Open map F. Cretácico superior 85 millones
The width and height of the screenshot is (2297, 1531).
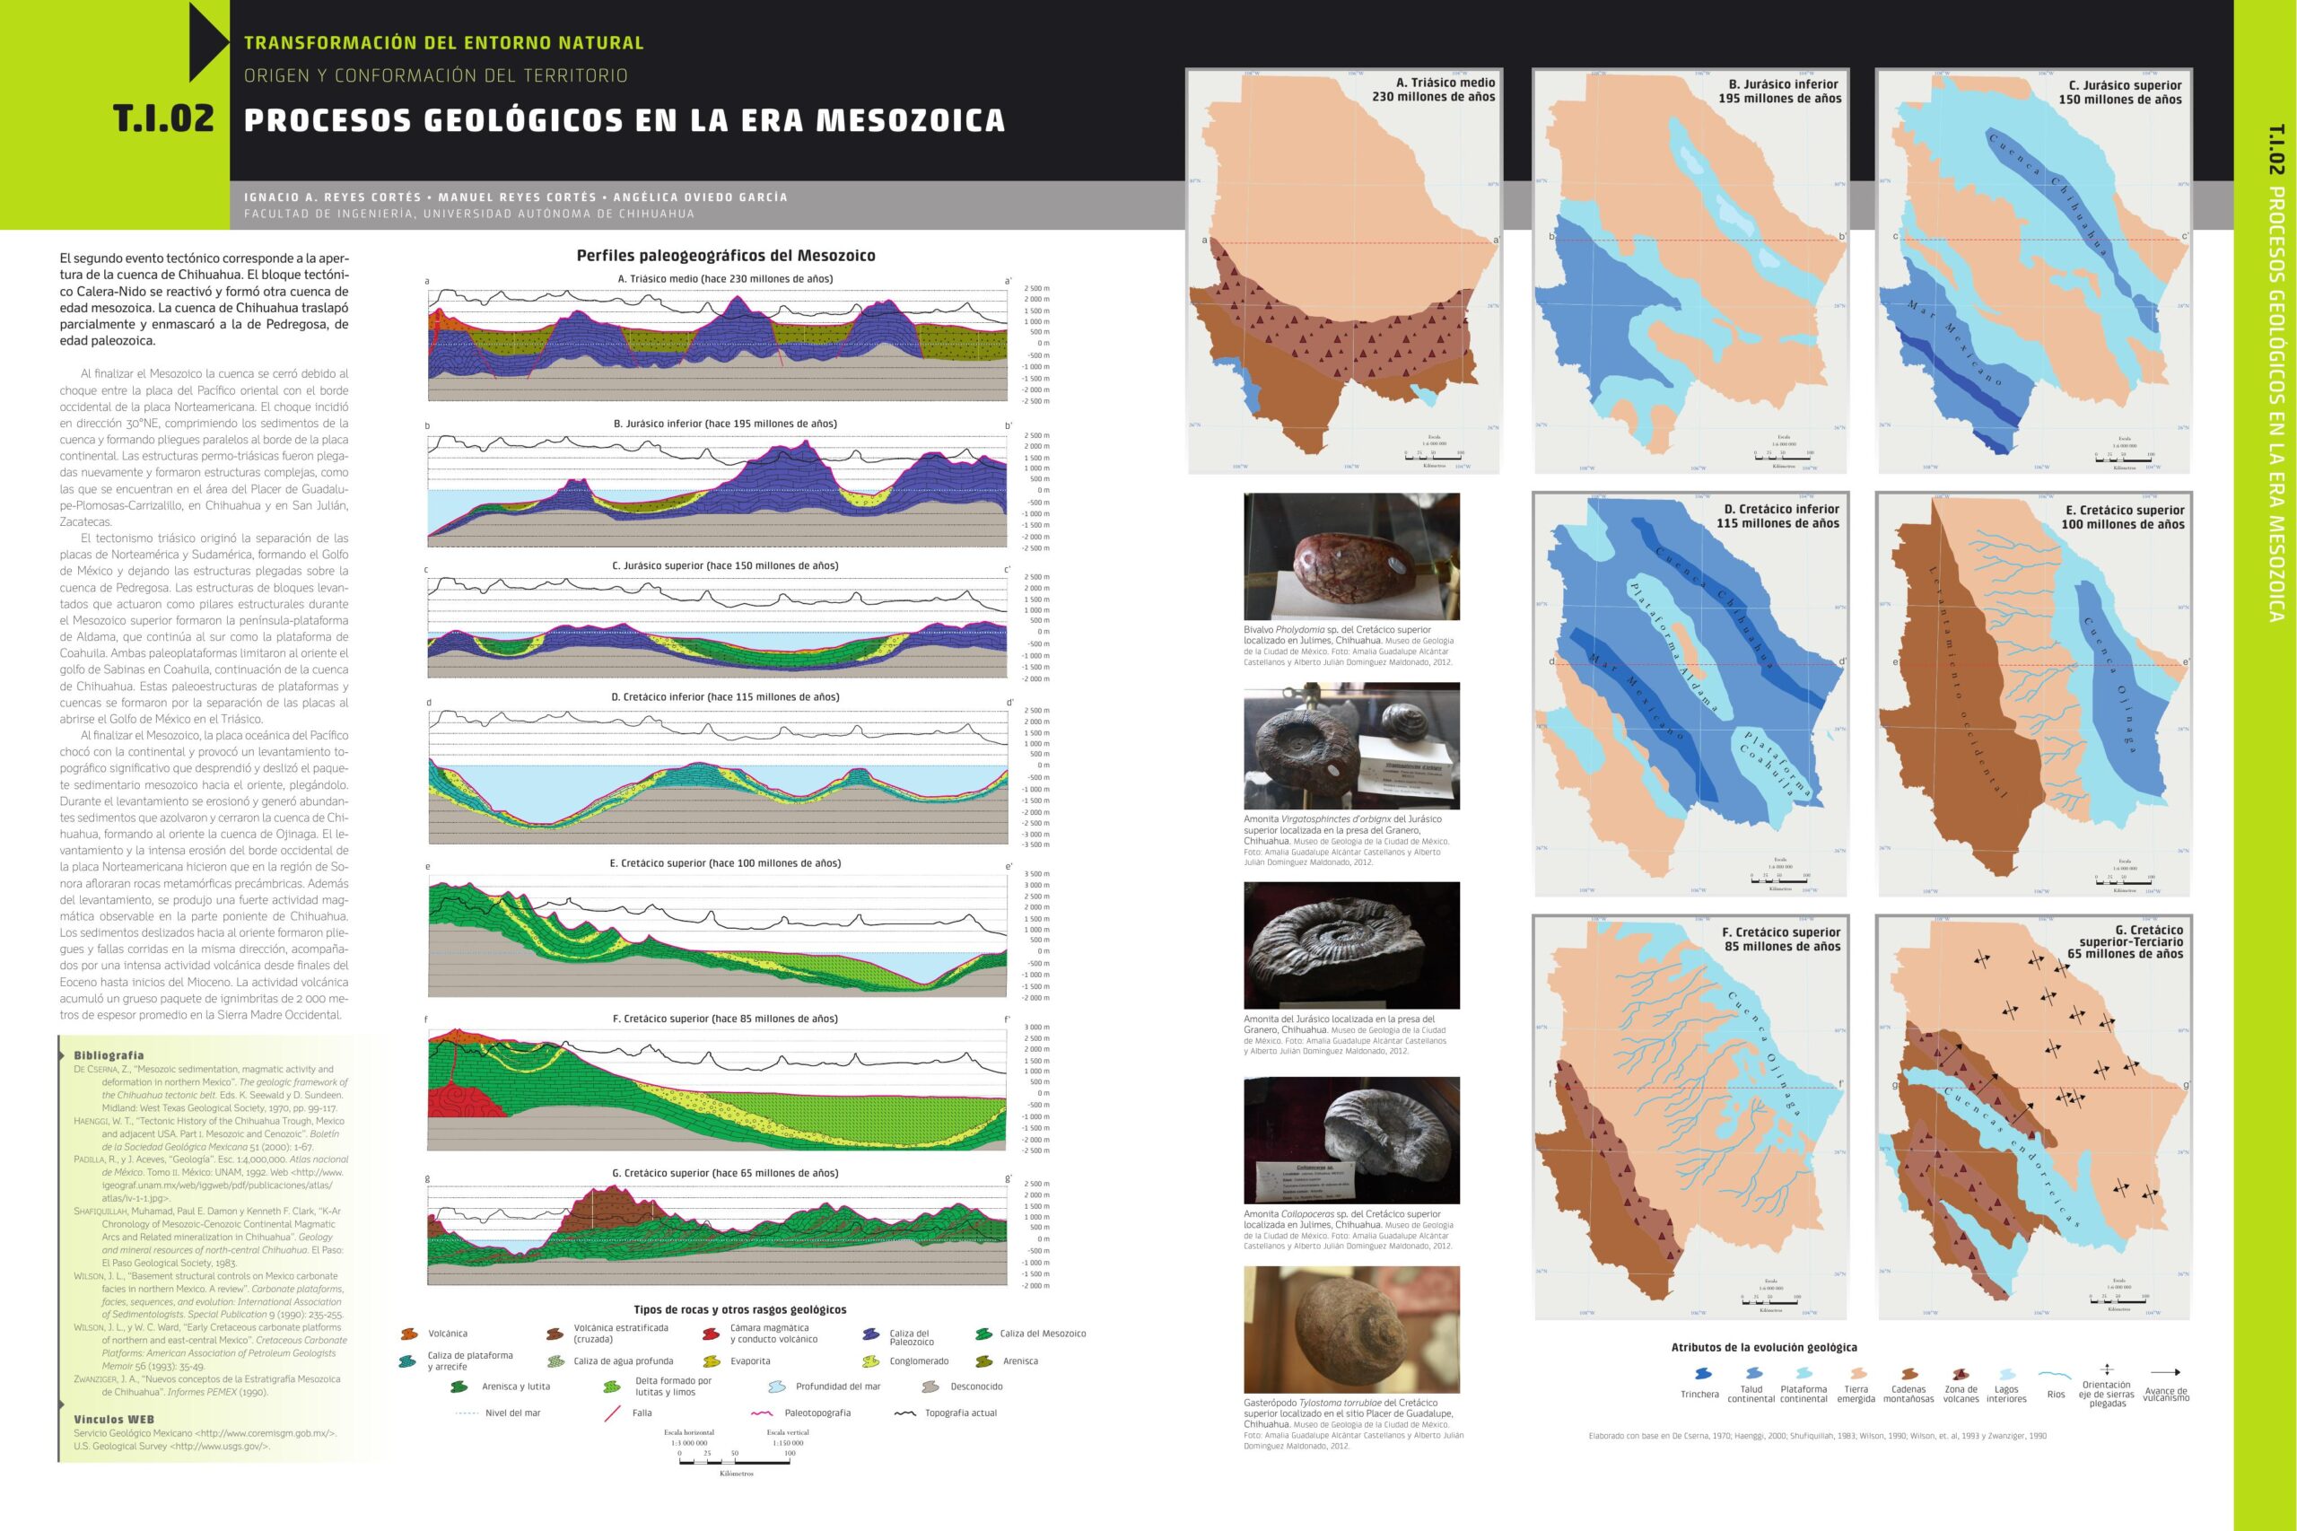pyautogui.click(x=1690, y=1118)
